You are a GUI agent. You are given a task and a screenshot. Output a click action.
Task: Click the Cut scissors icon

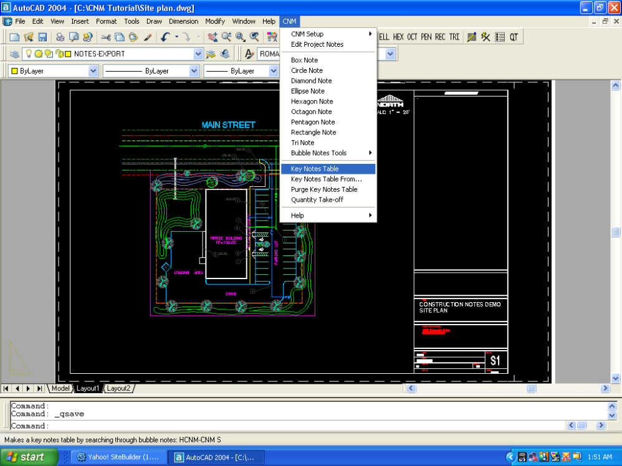point(105,37)
